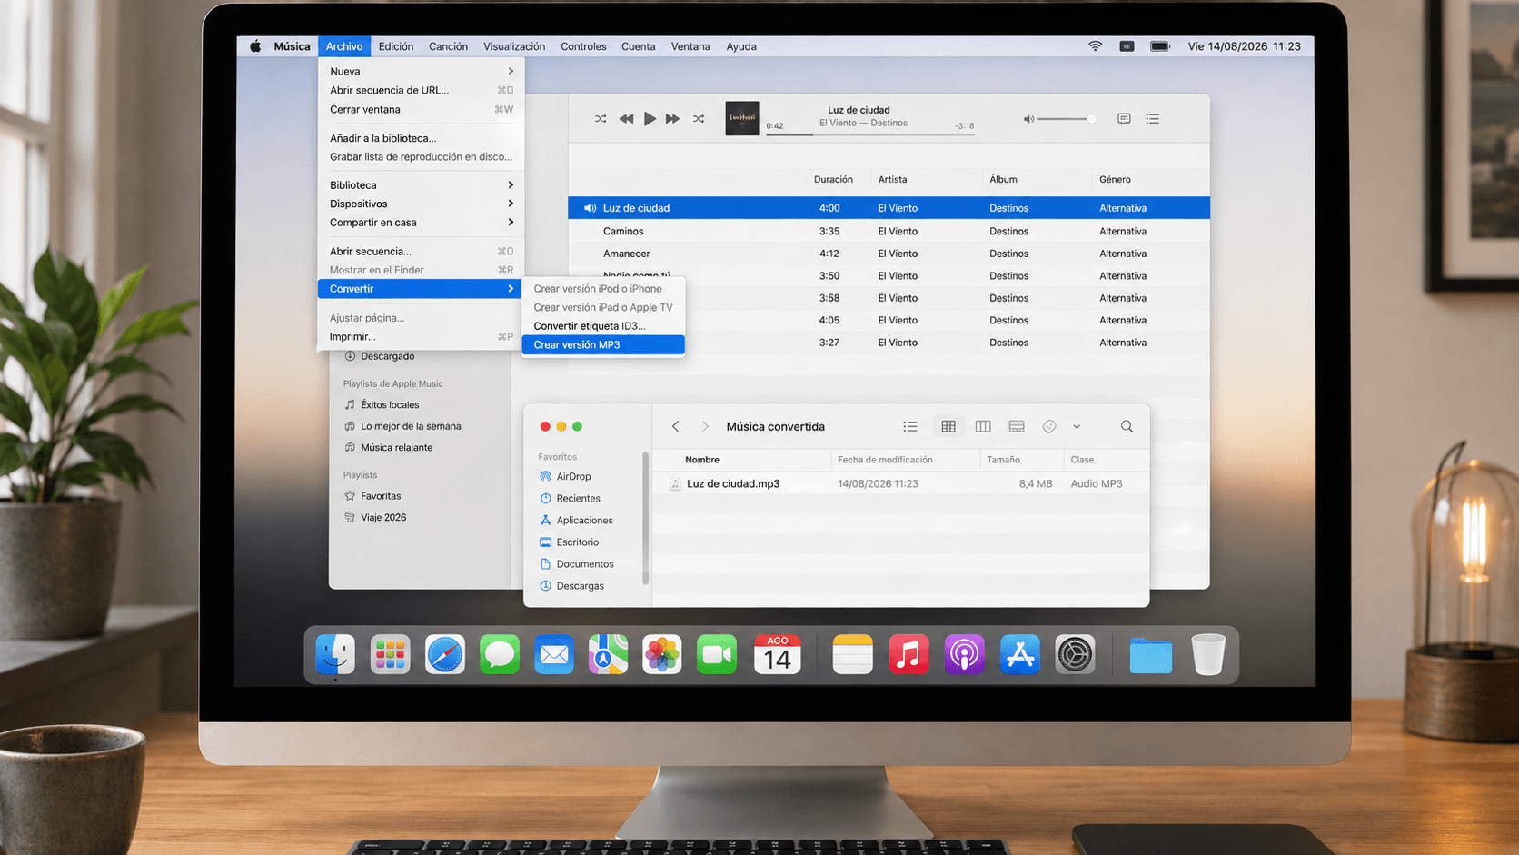Screen dimensions: 1519x855
Task: Open the Canción menu
Action: tap(448, 46)
